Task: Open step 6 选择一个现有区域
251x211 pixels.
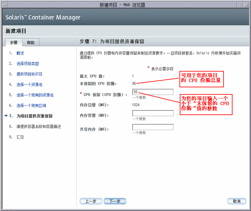Action: (x=31, y=105)
